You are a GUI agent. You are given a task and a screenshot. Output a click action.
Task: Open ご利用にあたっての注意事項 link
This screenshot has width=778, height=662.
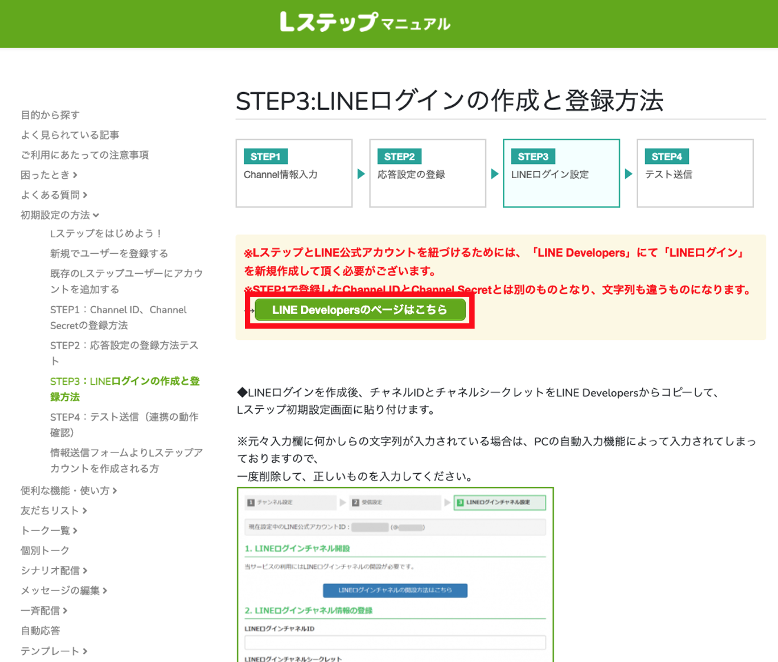[84, 155]
